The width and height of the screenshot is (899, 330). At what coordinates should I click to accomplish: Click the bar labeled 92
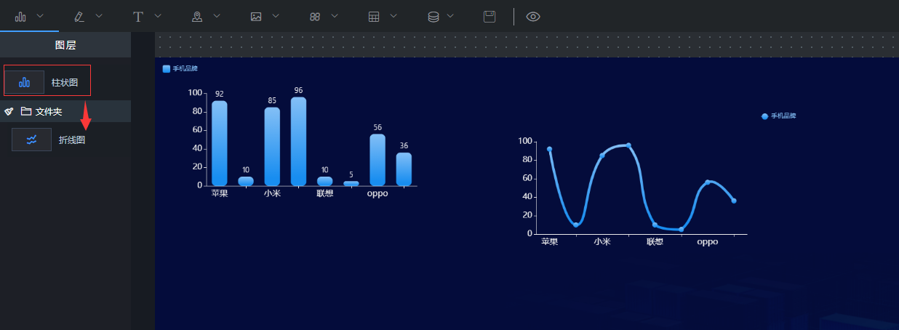coord(219,143)
